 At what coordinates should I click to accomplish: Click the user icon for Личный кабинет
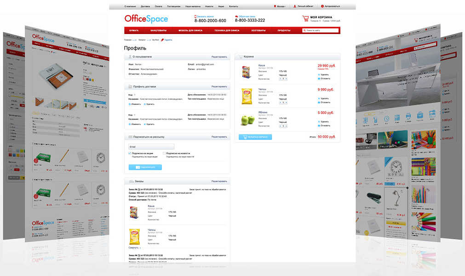point(295,6)
